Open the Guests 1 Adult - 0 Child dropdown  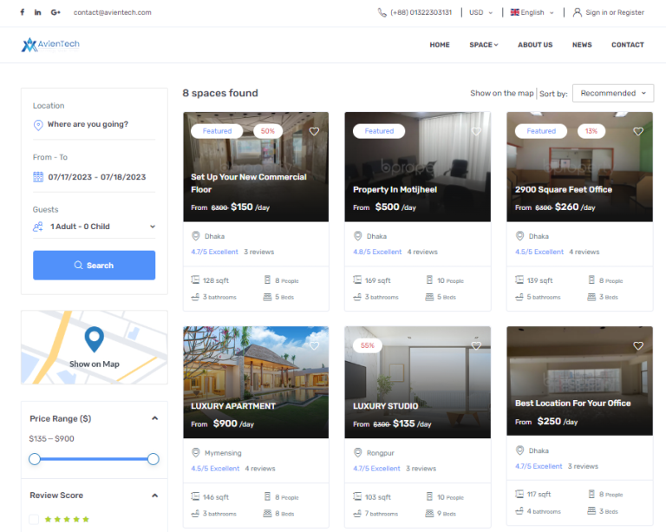click(95, 227)
